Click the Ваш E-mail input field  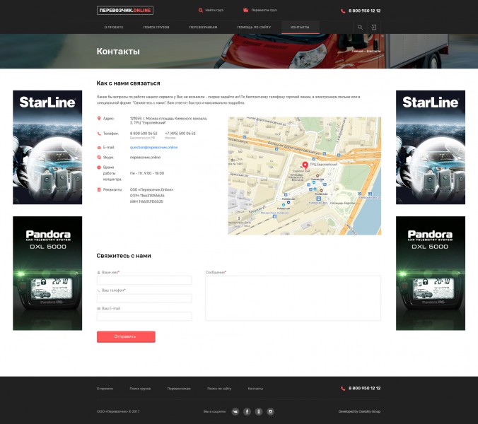click(x=144, y=316)
